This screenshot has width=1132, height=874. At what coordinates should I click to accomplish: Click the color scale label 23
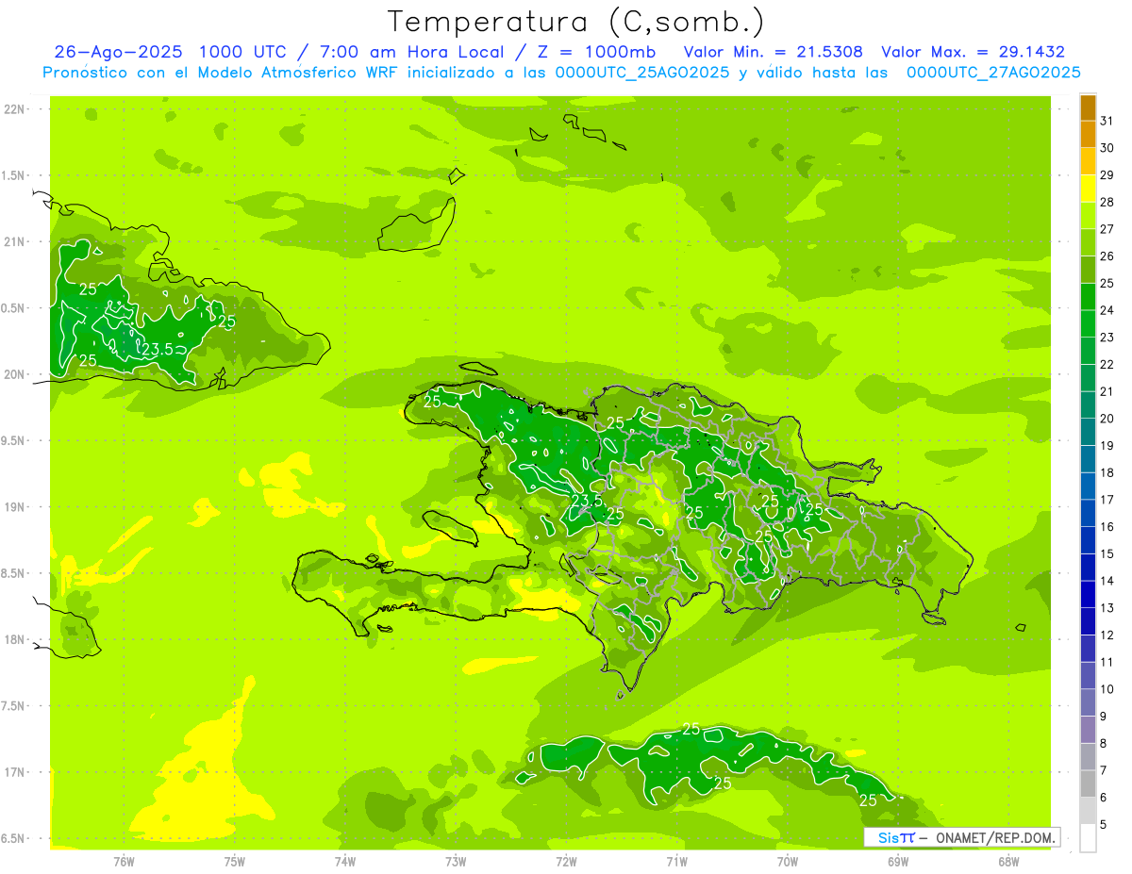point(1107,338)
